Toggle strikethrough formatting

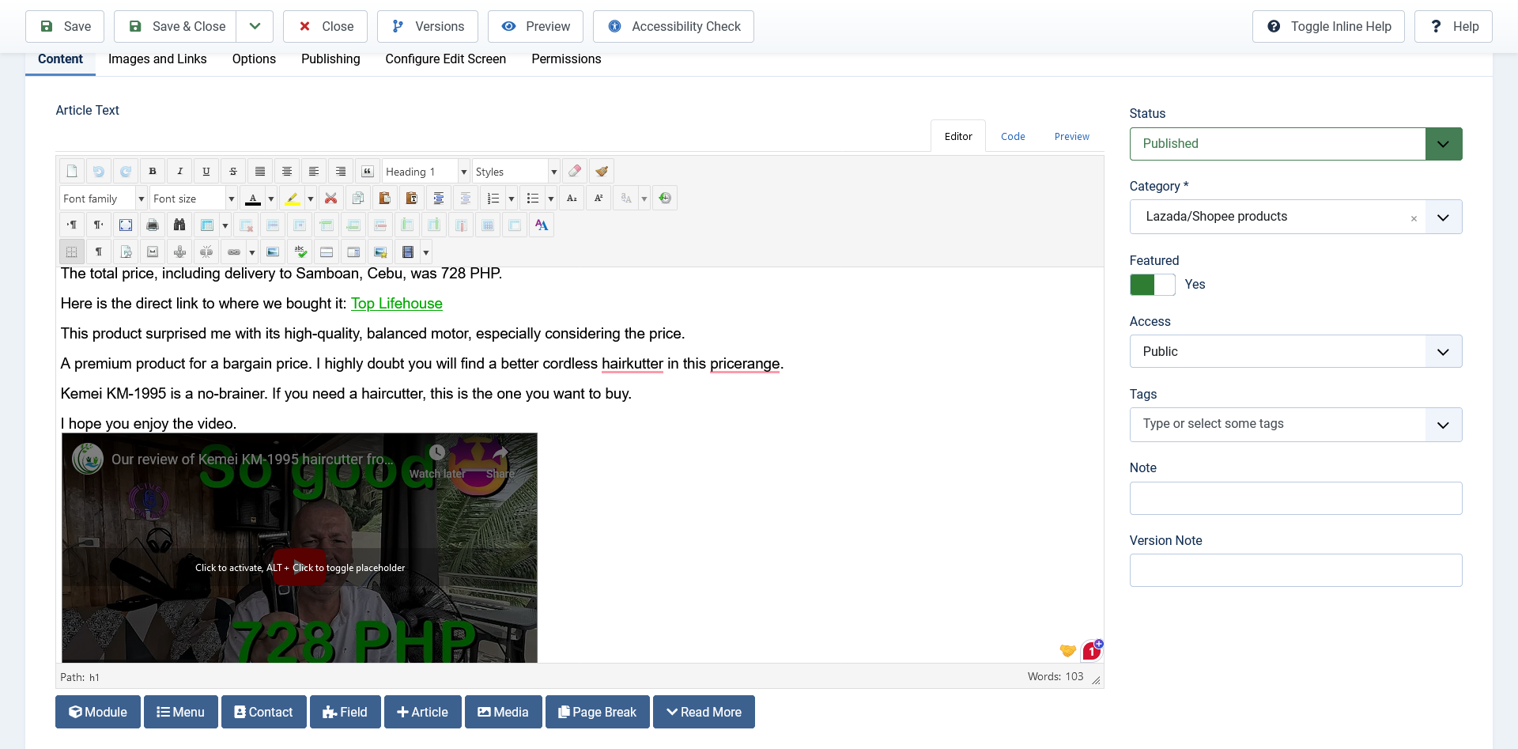click(x=233, y=172)
